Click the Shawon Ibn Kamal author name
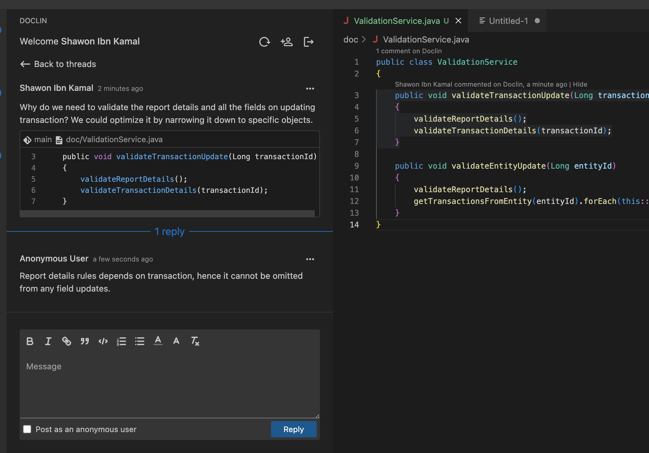The width and height of the screenshot is (649, 453). tap(56, 88)
